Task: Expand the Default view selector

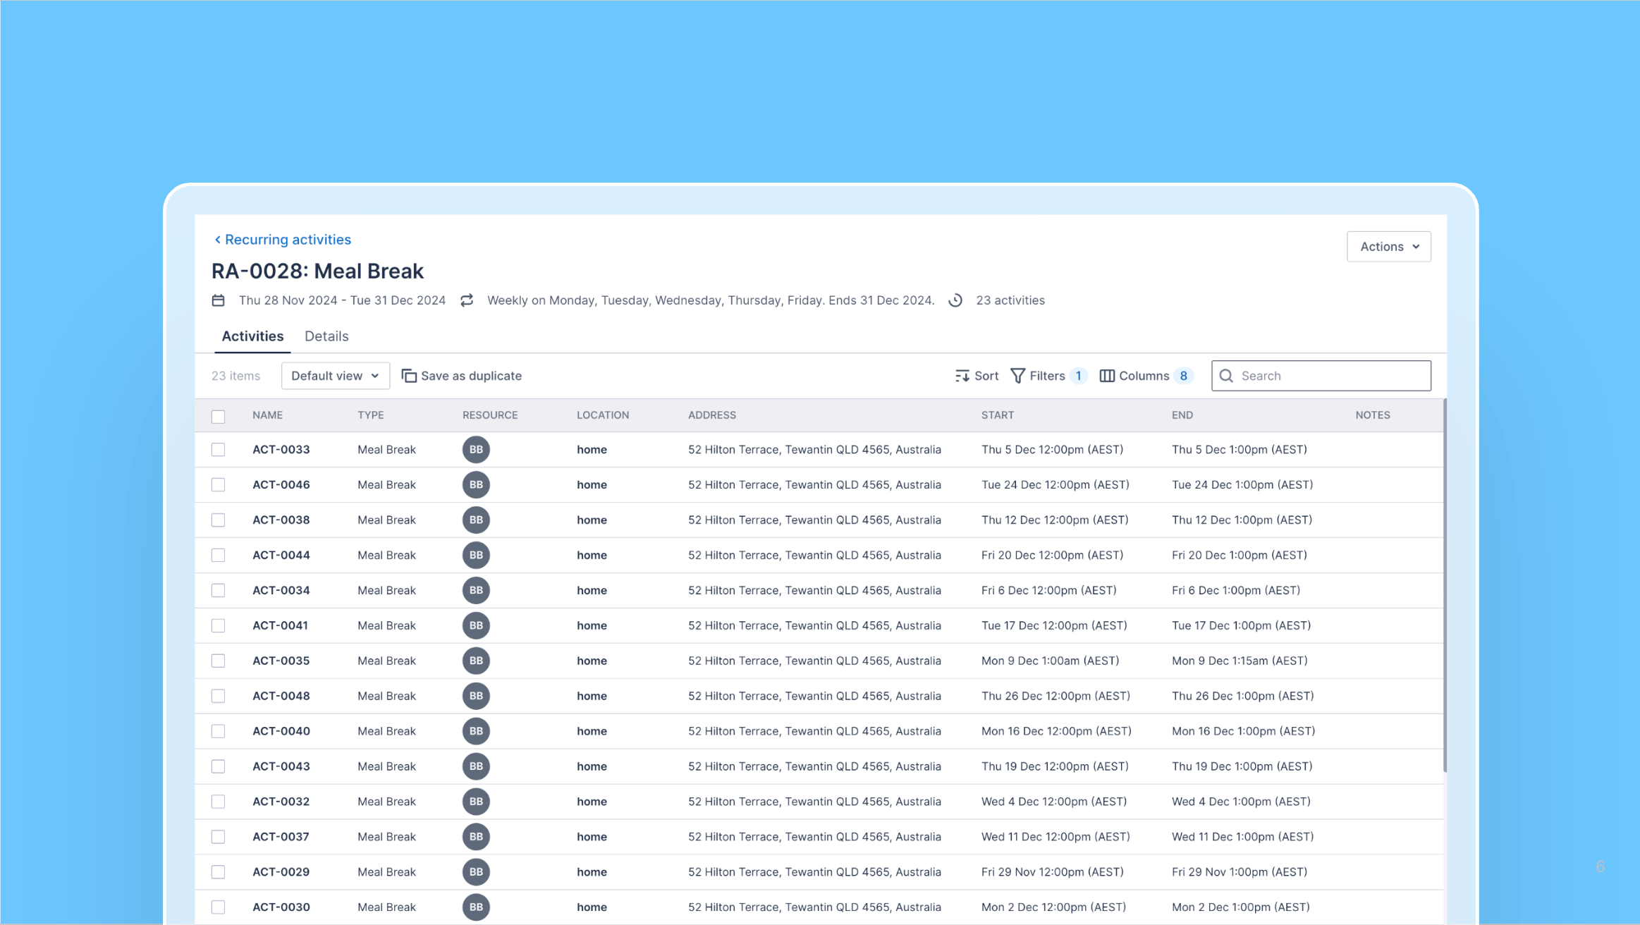Action: [x=335, y=376]
